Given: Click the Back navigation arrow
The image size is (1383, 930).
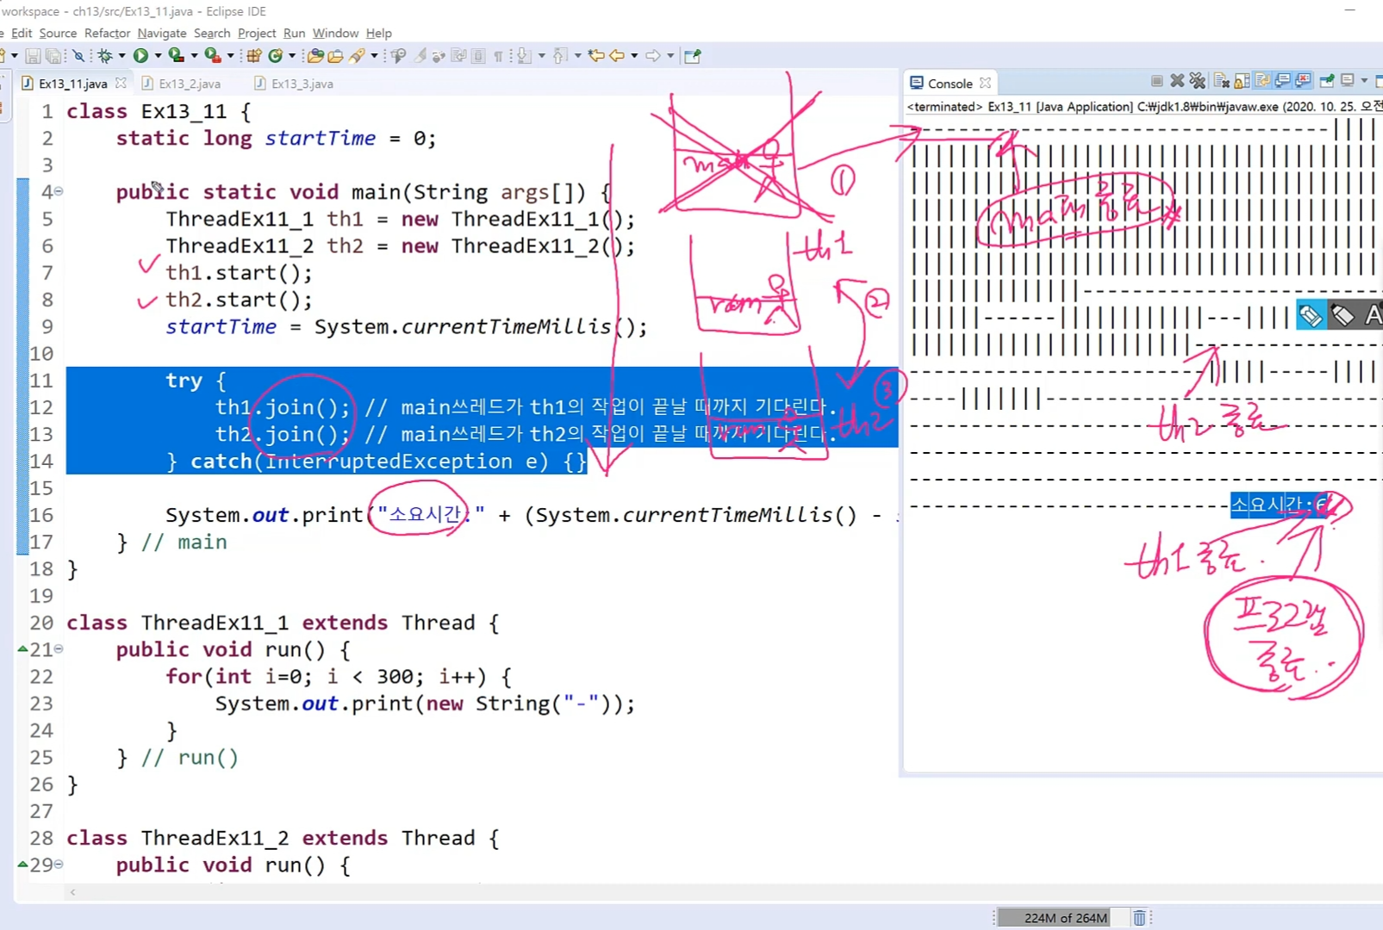Looking at the screenshot, I should pos(617,56).
